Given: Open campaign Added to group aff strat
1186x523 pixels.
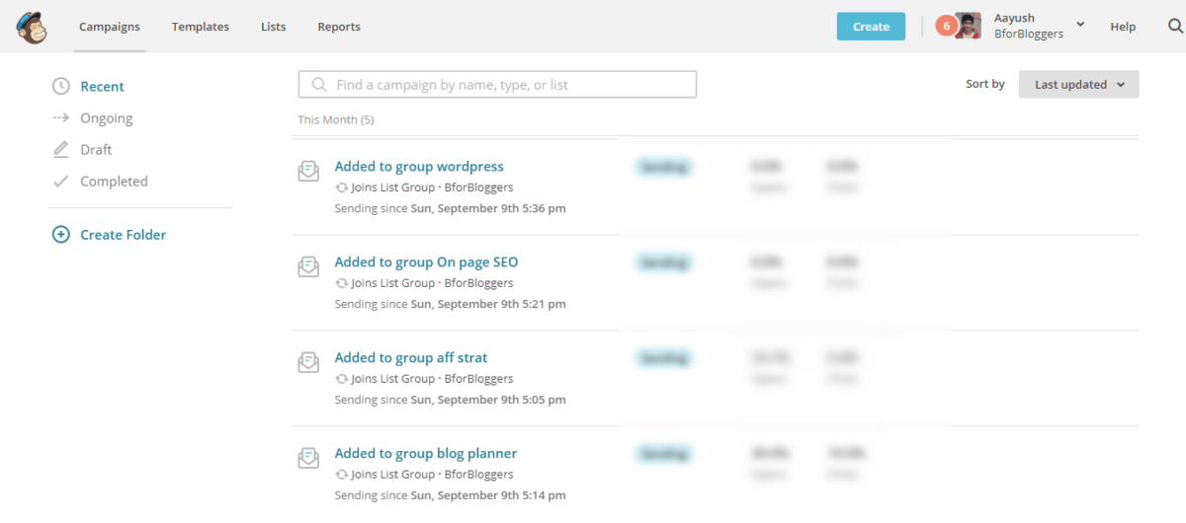Looking at the screenshot, I should (x=411, y=358).
